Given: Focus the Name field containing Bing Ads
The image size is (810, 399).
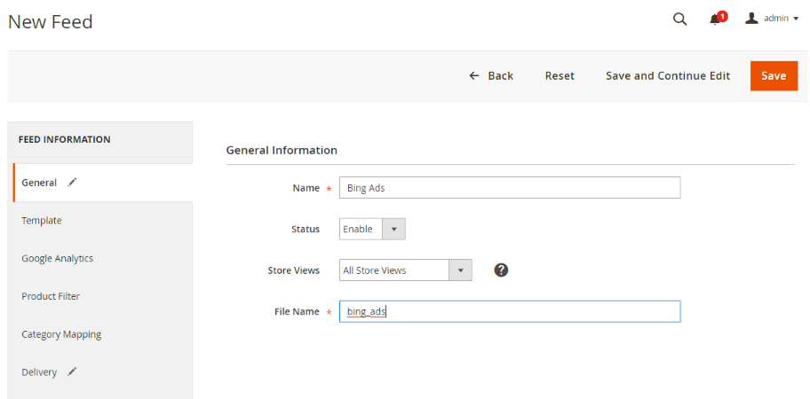Looking at the screenshot, I should [x=510, y=188].
